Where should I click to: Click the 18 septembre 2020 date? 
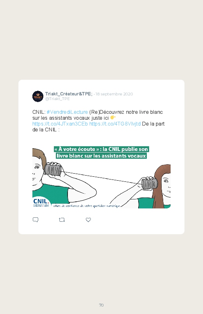click(x=114, y=94)
